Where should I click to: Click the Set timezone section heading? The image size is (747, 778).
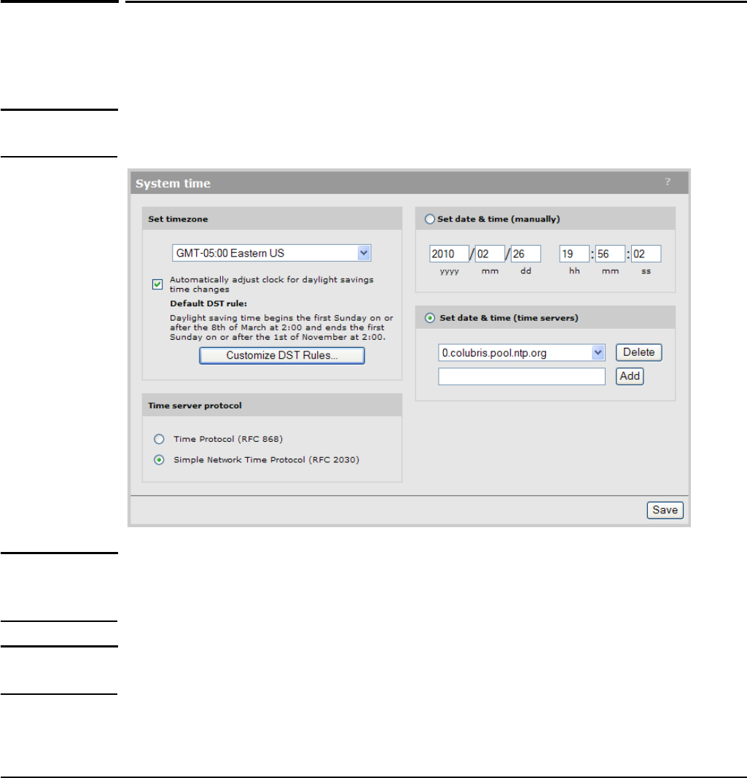[x=178, y=219]
